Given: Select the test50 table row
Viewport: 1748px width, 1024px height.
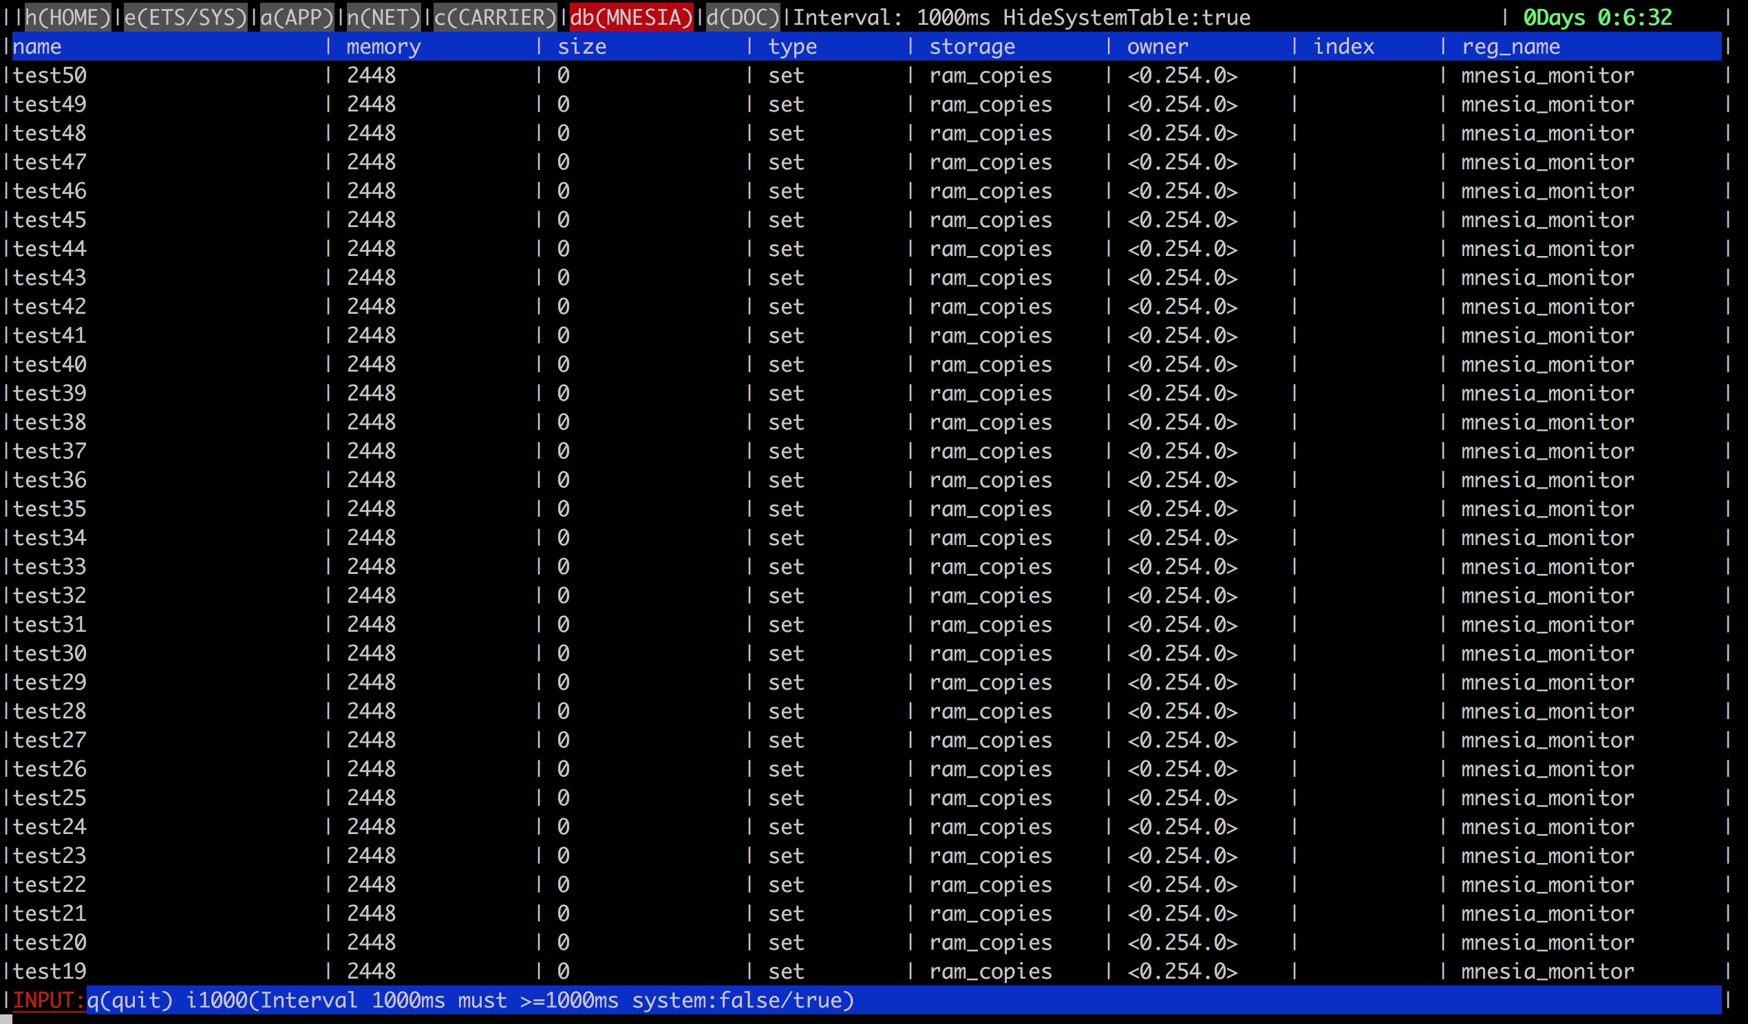Looking at the screenshot, I should click(50, 75).
